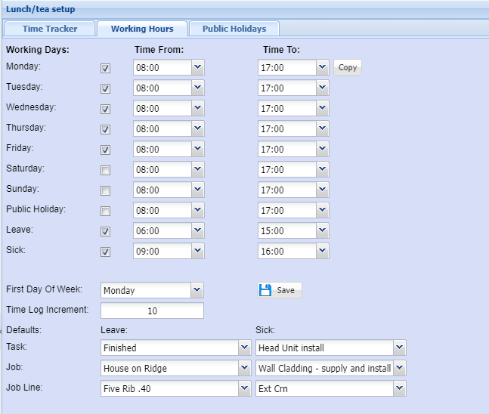
Task: Open Monday Time From dropdown
Action: [197, 68]
